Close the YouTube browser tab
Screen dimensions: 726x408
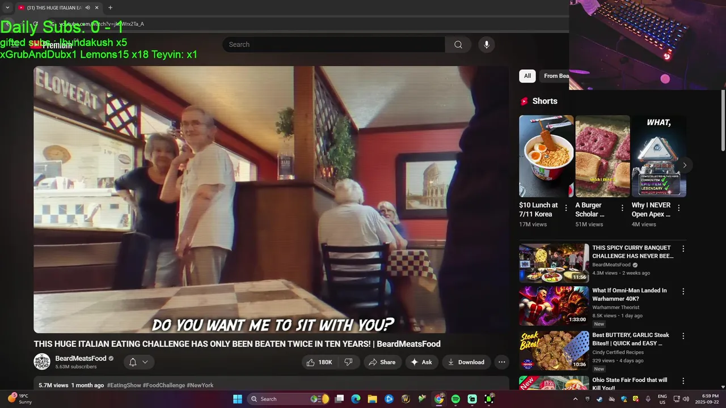pos(96,7)
